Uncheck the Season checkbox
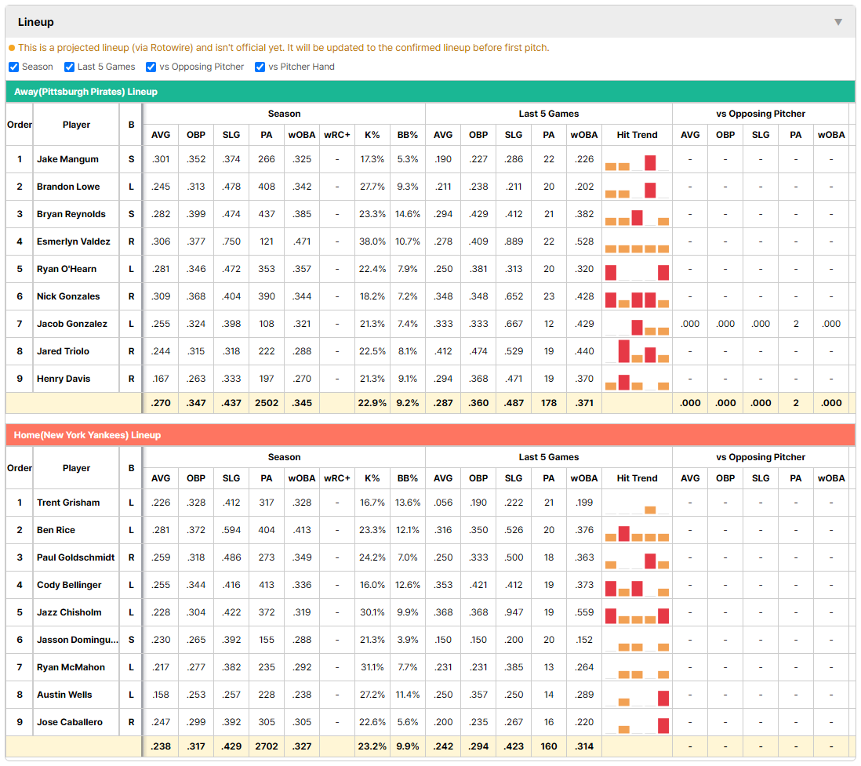 tap(14, 67)
